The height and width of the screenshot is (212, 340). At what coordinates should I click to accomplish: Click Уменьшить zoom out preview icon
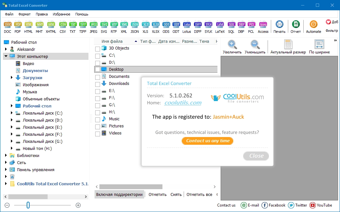255,44
